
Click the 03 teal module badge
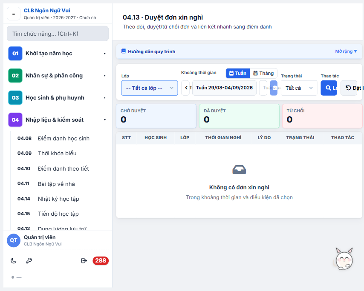click(15, 98)
